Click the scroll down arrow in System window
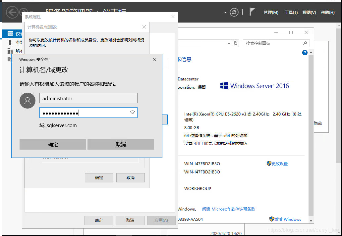The height and width of the screenshot is (236, 342). [311, 220]
